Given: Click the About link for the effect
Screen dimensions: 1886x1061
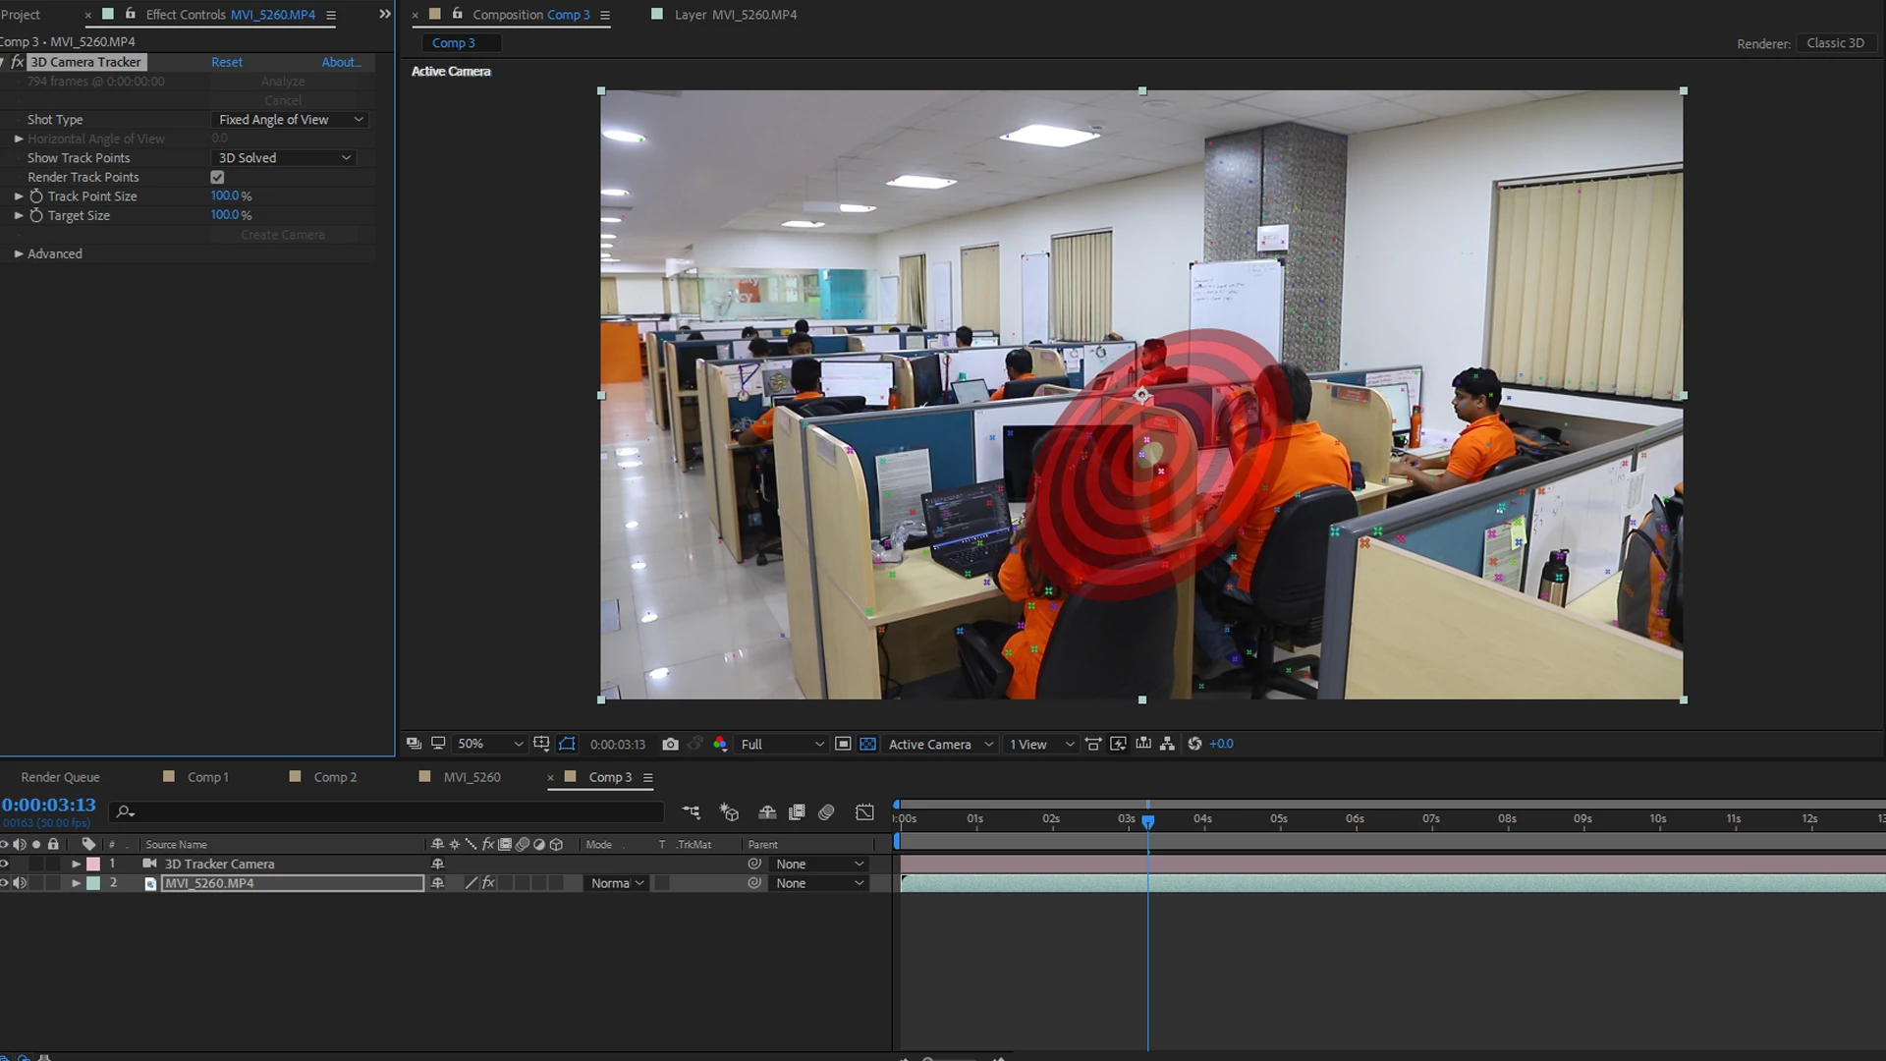Looking at the screenshot, I should click(341, 62).
